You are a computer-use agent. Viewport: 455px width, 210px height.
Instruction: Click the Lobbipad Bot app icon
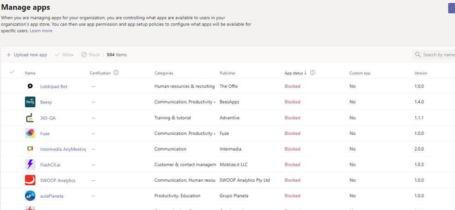click(30, 86)
